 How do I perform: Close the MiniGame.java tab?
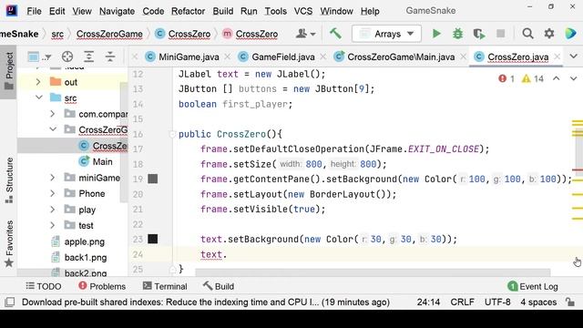[x=227, y=56]
